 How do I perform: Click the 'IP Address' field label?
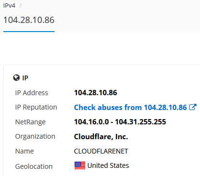coord(32,93)
